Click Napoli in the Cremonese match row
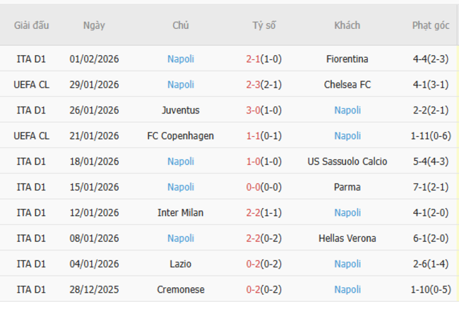459x309 pixels. pos(347,289)
